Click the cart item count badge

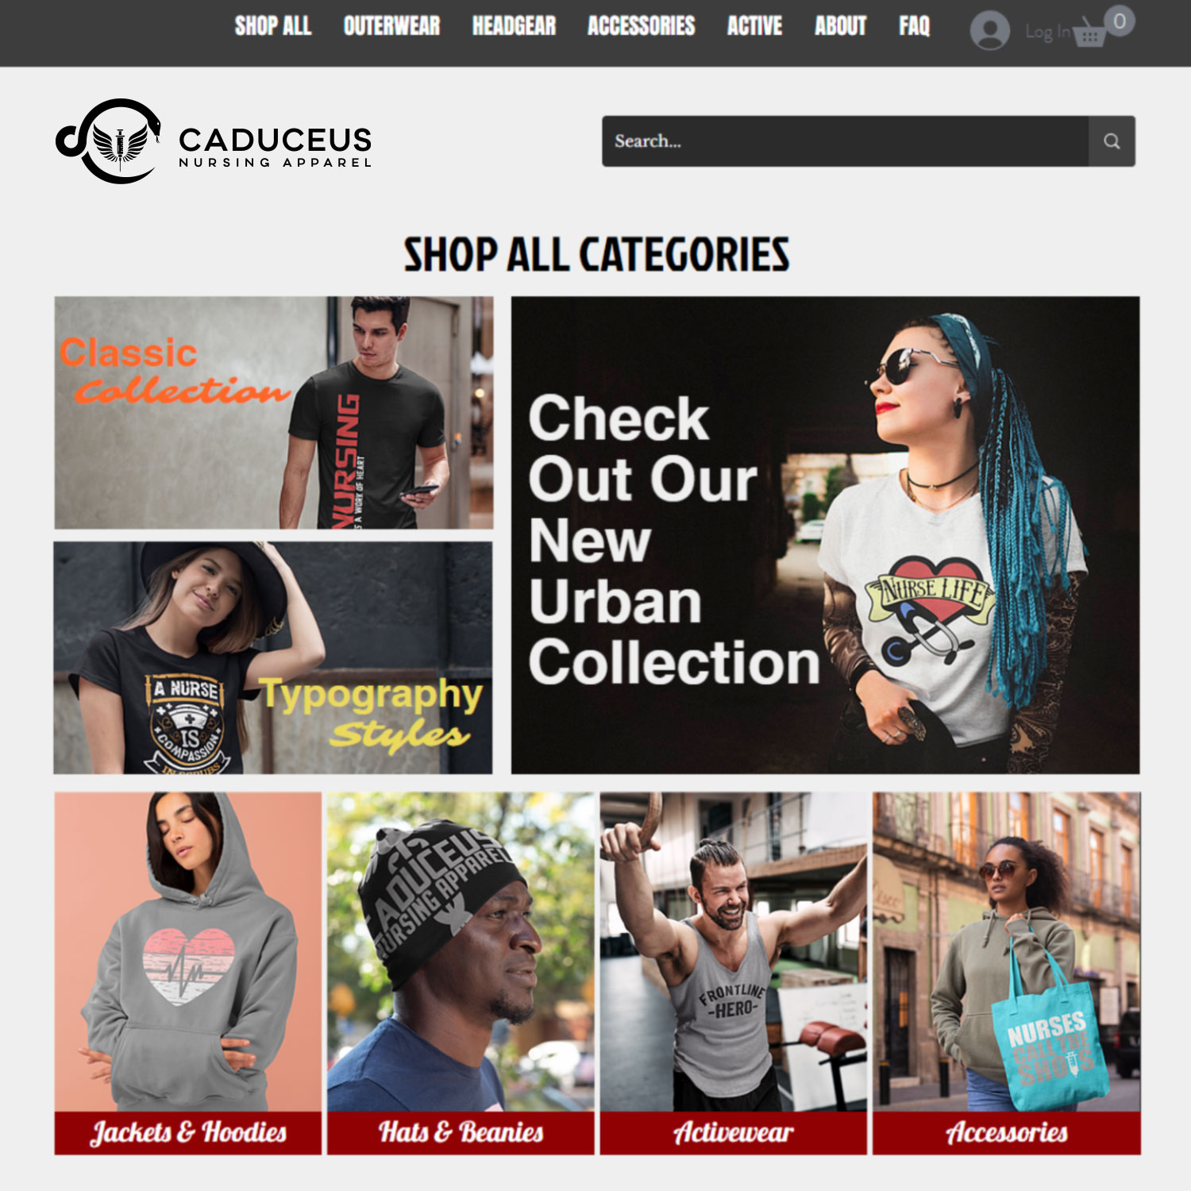1120,21
